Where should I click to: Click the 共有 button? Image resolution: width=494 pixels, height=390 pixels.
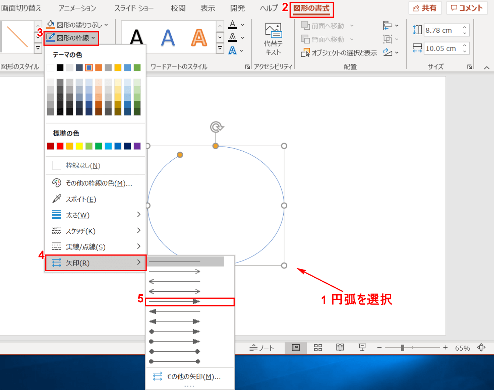[x=425, y=8]
